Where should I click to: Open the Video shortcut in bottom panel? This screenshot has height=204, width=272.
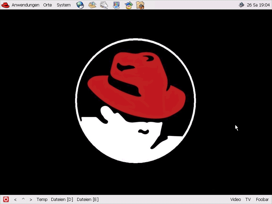point(236,200)
